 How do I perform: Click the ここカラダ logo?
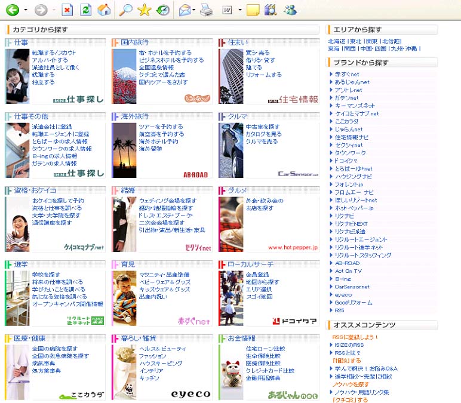point(82,395)
